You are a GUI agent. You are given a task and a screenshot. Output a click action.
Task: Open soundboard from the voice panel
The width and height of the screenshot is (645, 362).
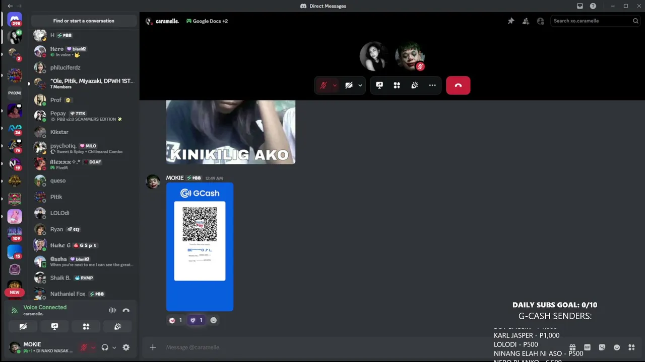(117, 326)
